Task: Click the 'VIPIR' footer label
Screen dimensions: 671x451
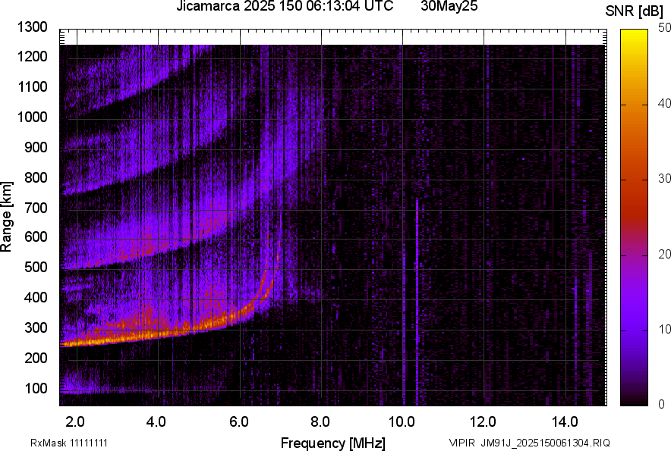Action: click(462, 443)
